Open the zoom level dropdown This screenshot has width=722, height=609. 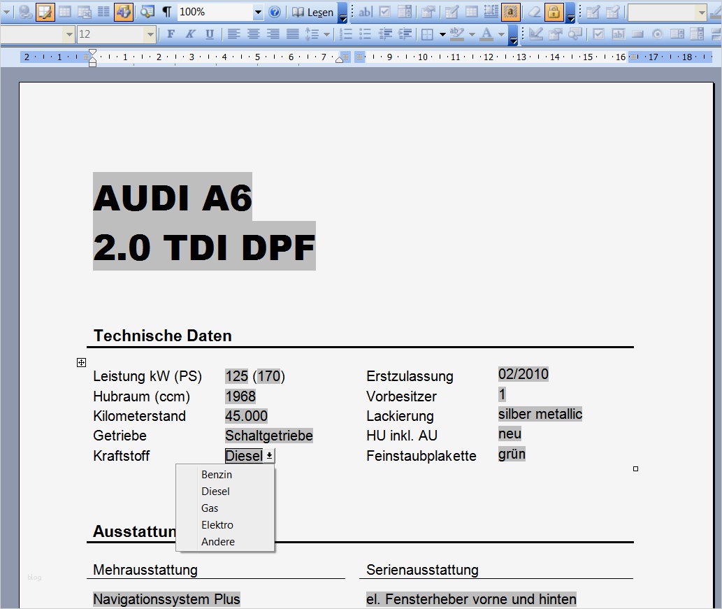(259, 12)
